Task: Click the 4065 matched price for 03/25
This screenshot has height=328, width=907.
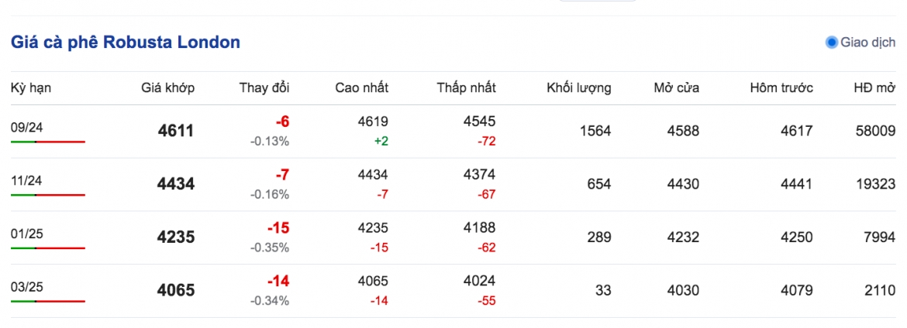Action: (x=176, y=290)
